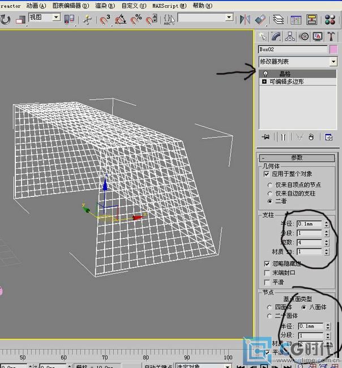Open the Schematic View icon
342x368 pixels.
[x=311, y=20]
